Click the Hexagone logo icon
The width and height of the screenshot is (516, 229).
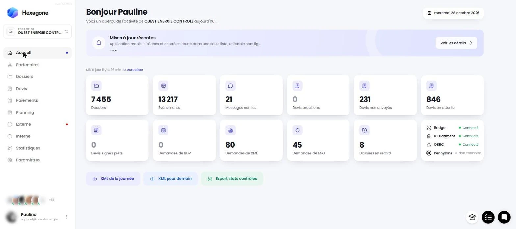tap(13, 13)
